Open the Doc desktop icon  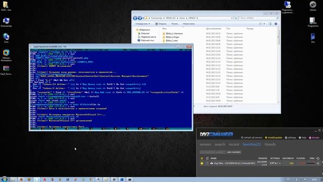point(313,38)
